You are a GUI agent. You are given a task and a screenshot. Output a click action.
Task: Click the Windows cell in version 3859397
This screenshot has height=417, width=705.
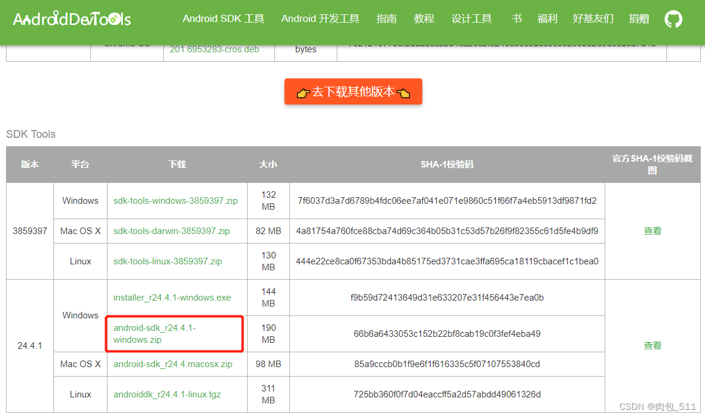(x=80, y=201)
